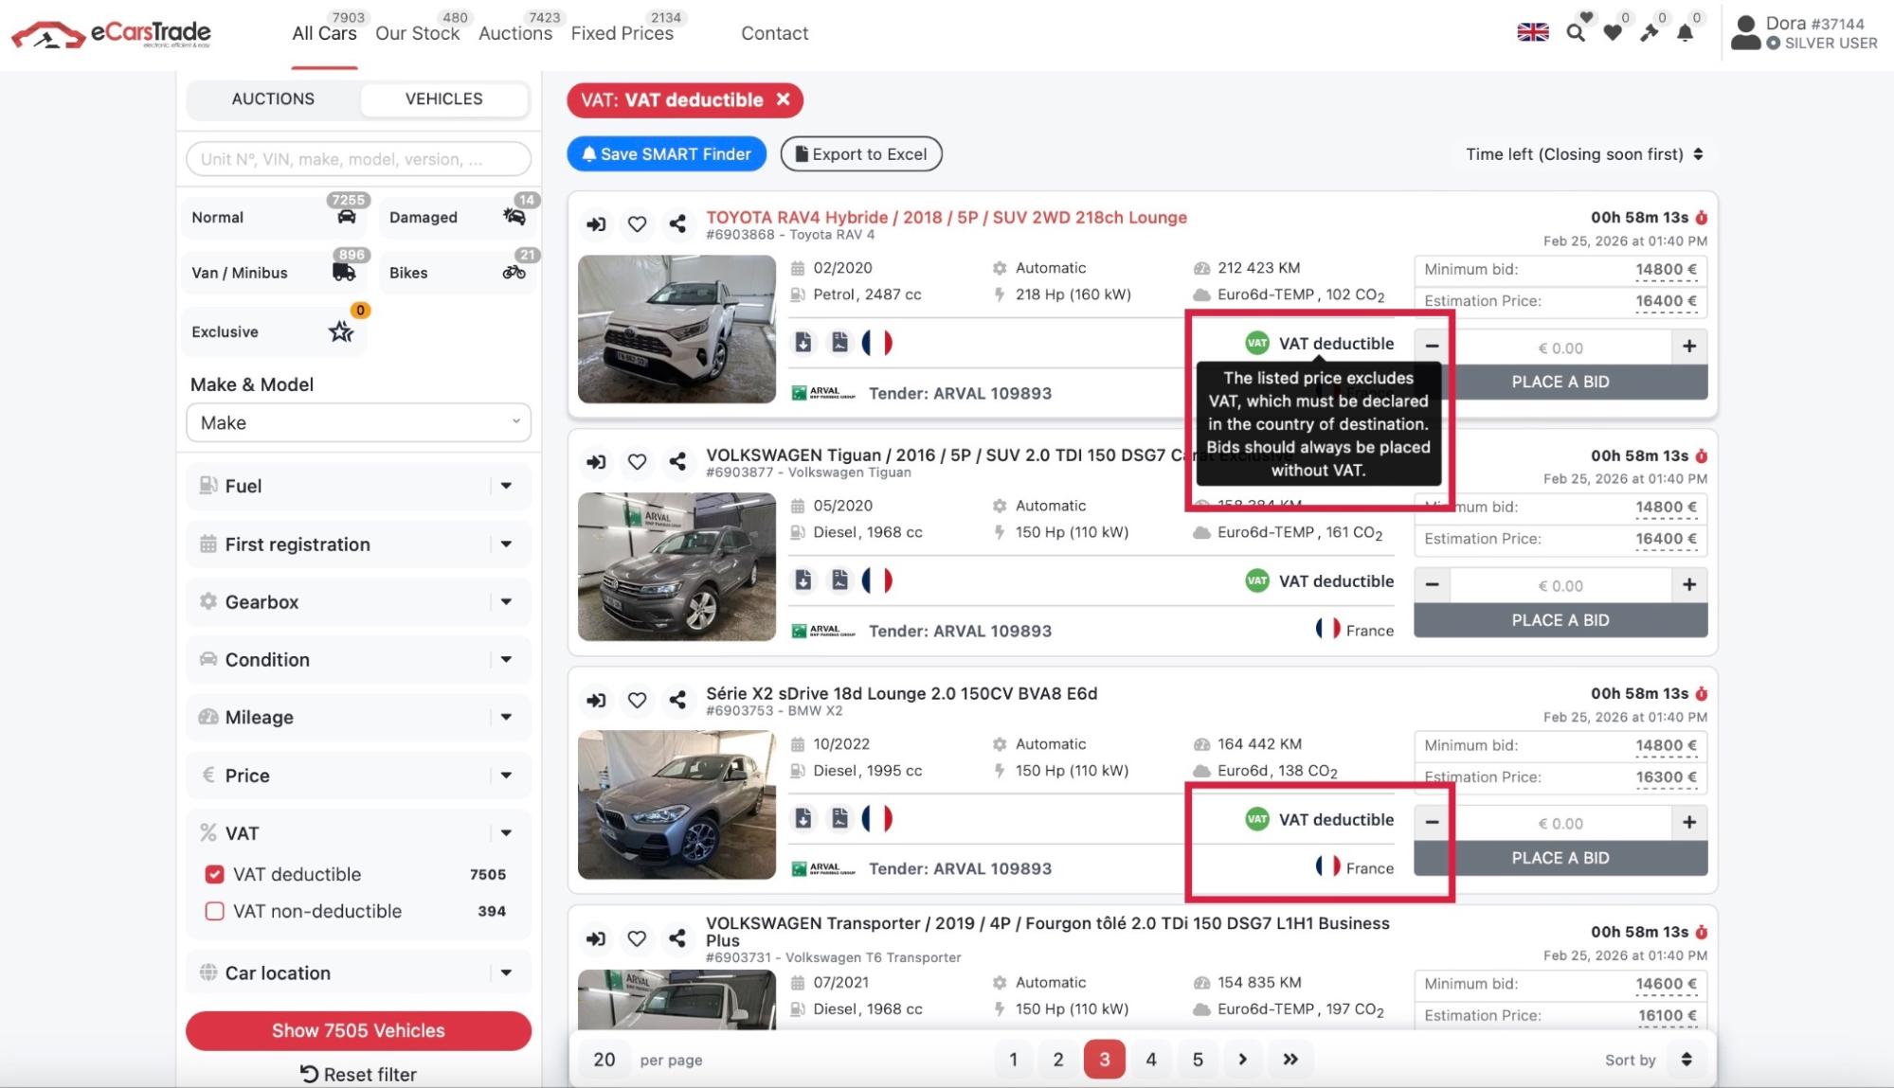Select the Damaged cars category icon

(x=514, y=217)
